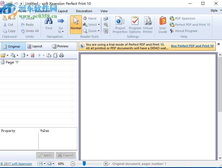Open the Style dropdown
This screenshot has height=168, width=222.
pos(216,10)
